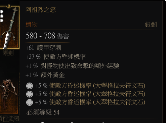Click the +27 % 使敵方昏迷機率 stat line
Viewport: 166px width, 123px height.
click(x=55, y=57)
